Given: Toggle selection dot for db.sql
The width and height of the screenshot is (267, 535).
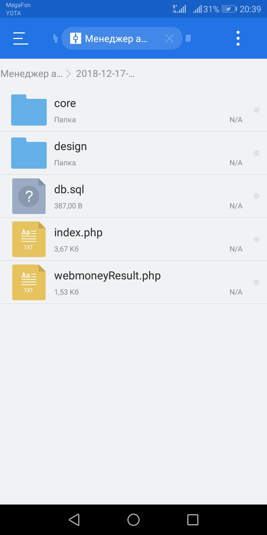Looking at the screenshot, I should pos(256,196).
